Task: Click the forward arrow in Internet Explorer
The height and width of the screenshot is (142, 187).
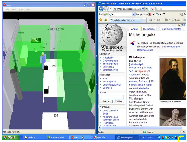Action: (x=106, y=9)
